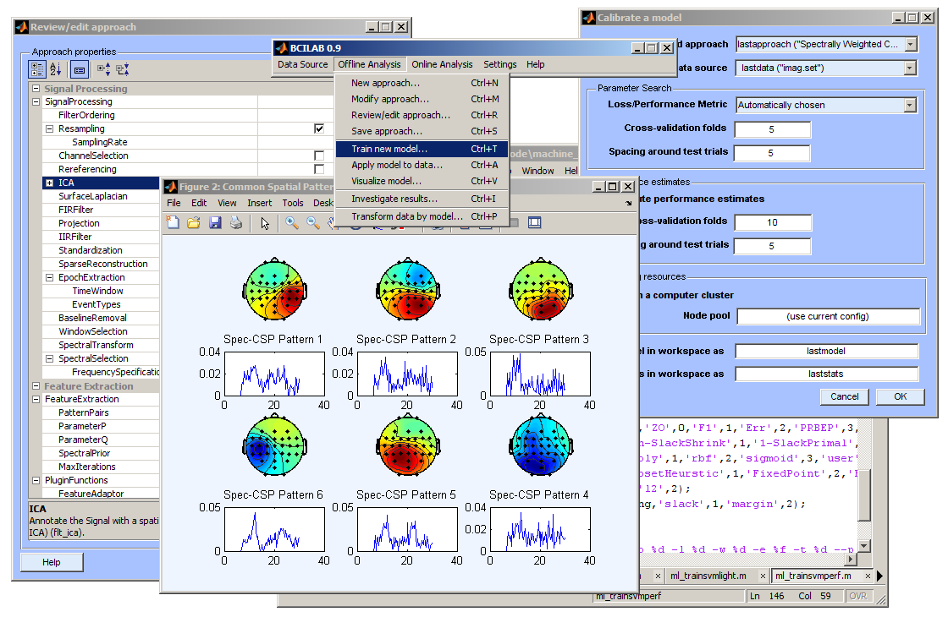
Task: Click the collapse all properties icon
Action: pos(123,69)
